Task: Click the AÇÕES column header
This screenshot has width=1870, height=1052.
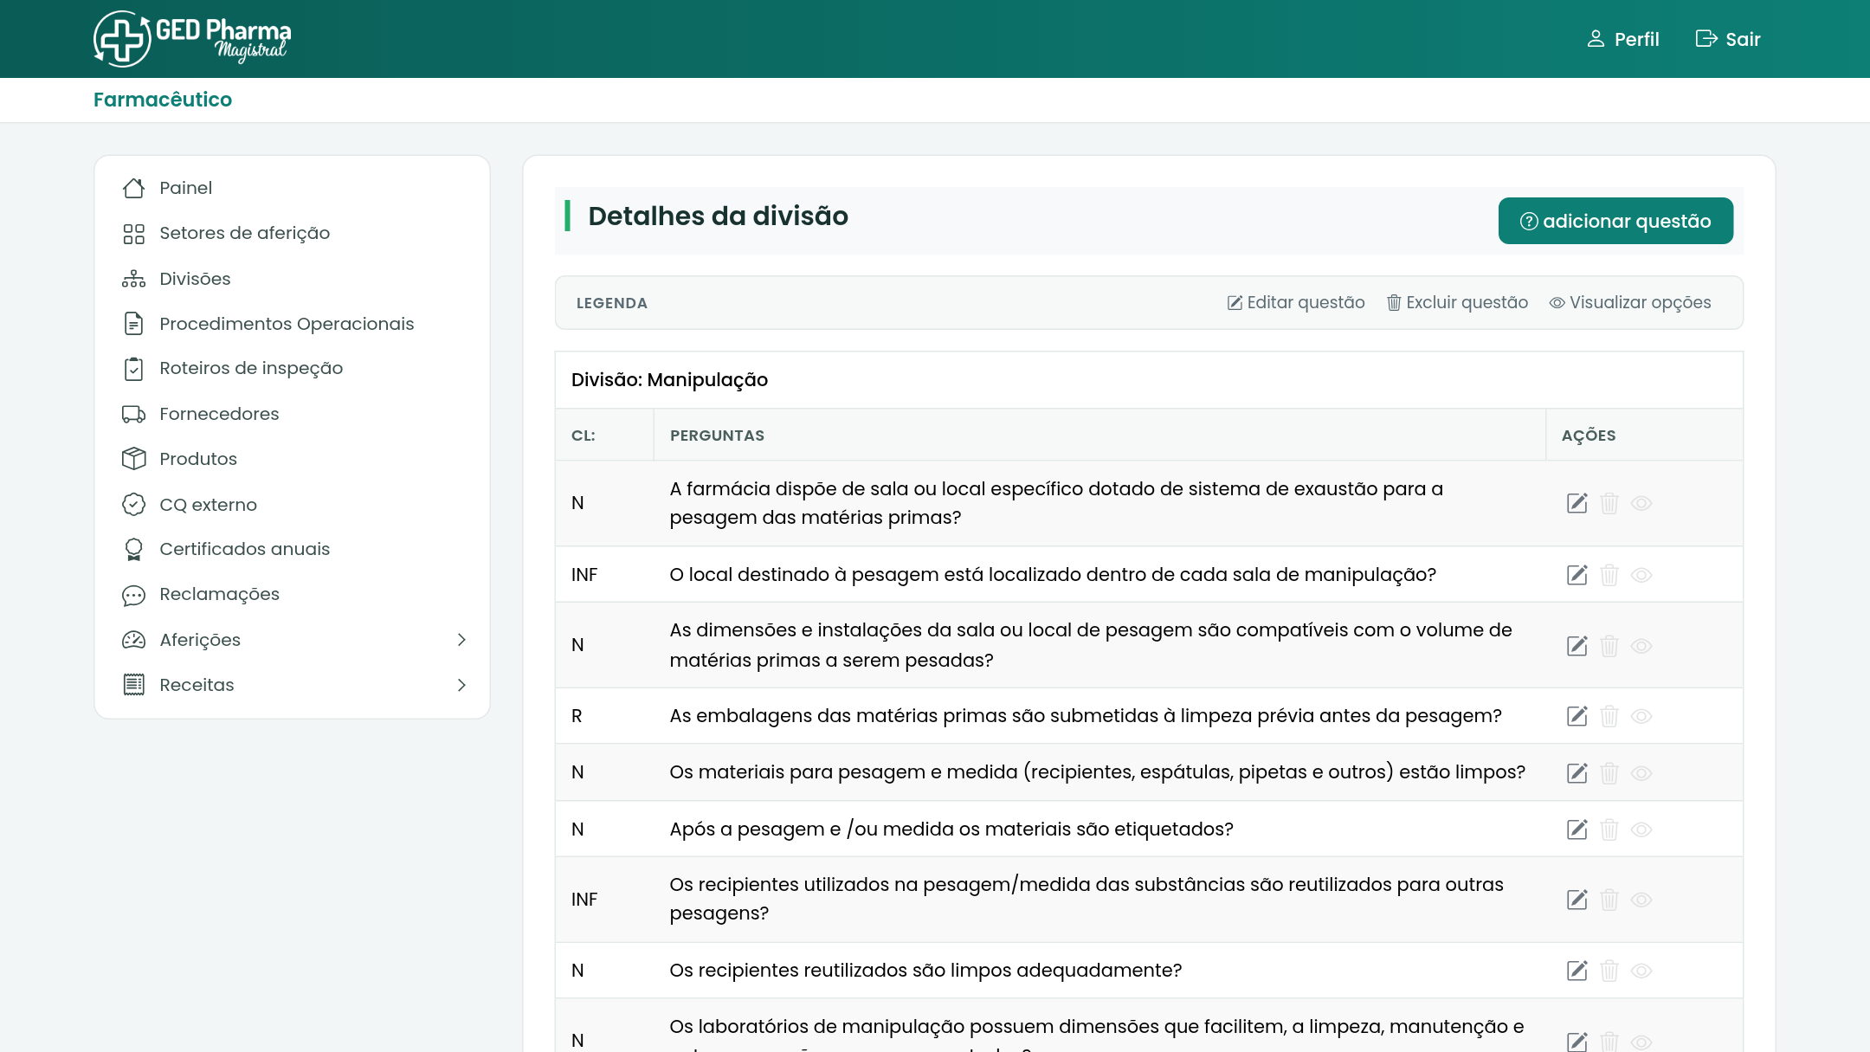Action: click(x=1589, y=436)
